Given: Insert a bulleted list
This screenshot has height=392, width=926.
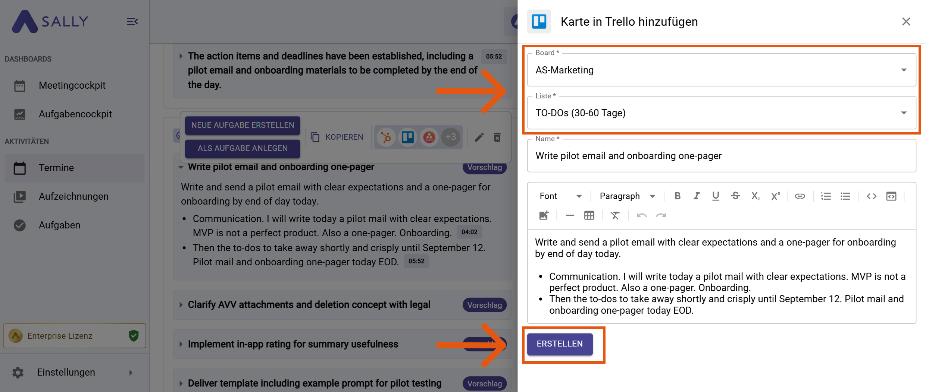Looking at the screenshot, I should point(845,196).
